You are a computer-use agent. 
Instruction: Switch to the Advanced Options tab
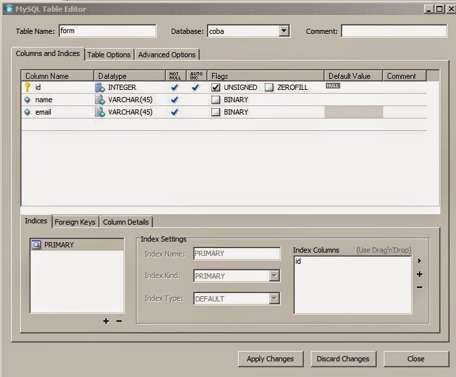[x=167, y=55]
